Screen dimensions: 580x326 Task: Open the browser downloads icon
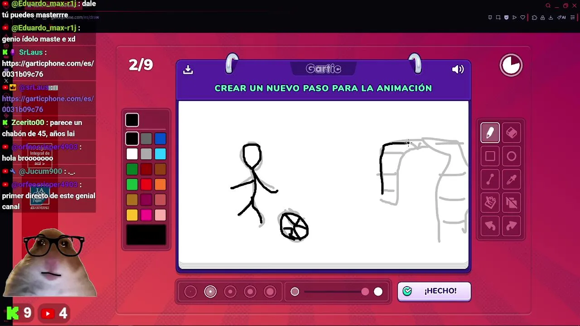(551, 18)
